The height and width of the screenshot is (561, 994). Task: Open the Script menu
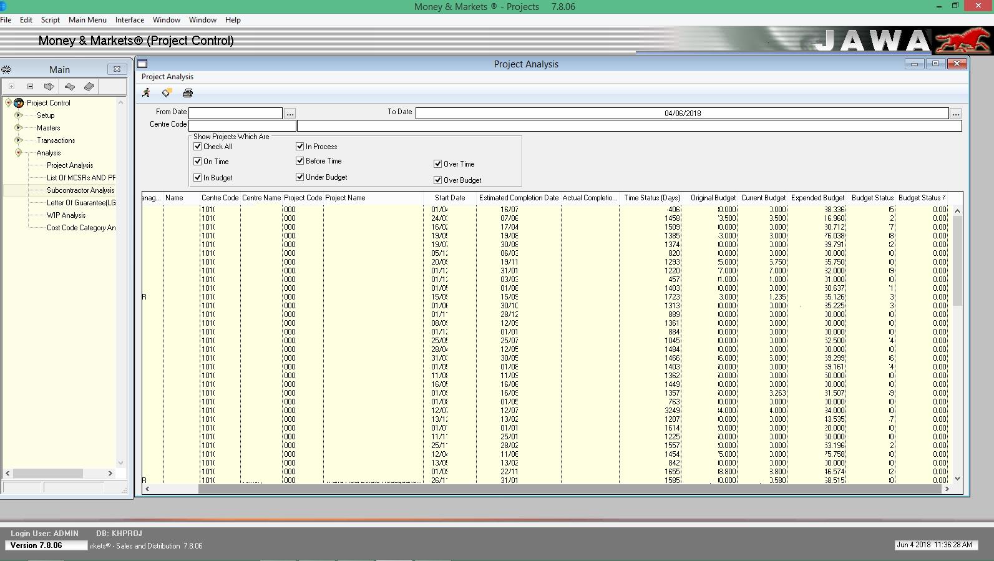(51, 20)
